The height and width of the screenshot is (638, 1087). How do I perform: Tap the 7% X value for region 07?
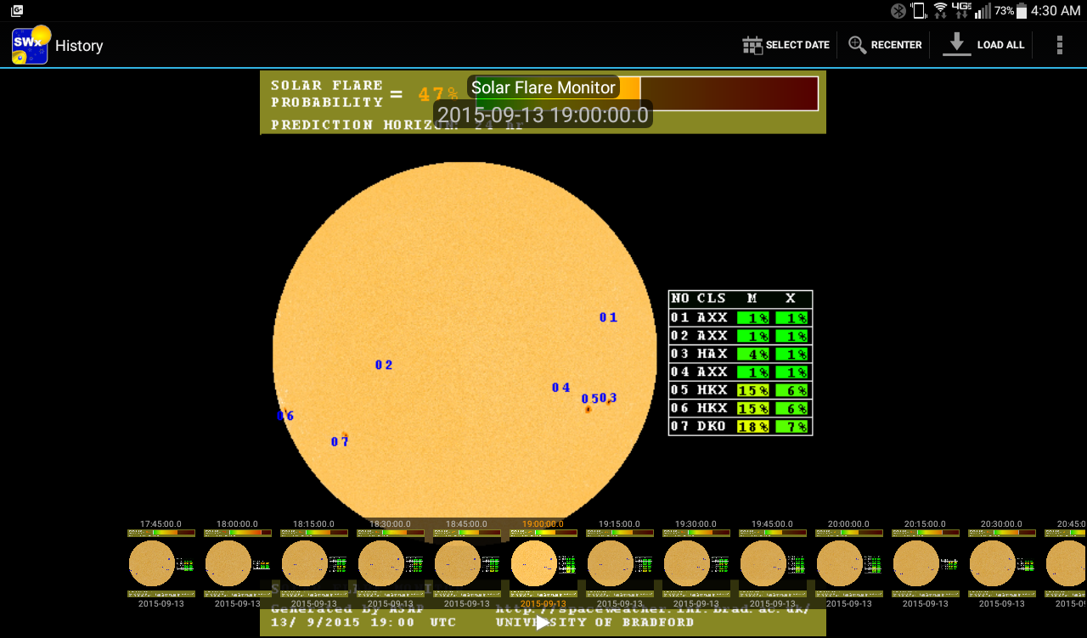tap(792, 427)
